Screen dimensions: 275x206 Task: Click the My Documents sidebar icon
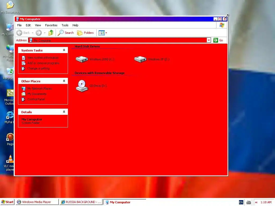24,94
